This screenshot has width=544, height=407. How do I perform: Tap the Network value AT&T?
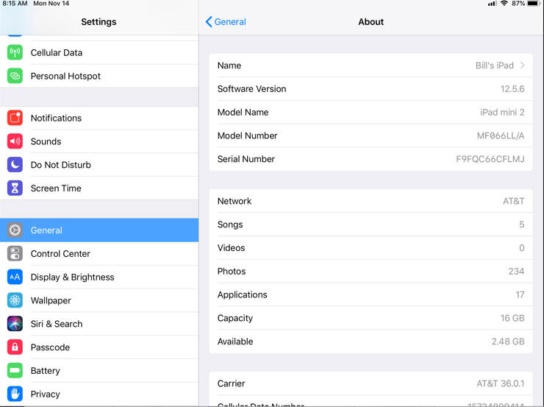click(x=514, y=201)
